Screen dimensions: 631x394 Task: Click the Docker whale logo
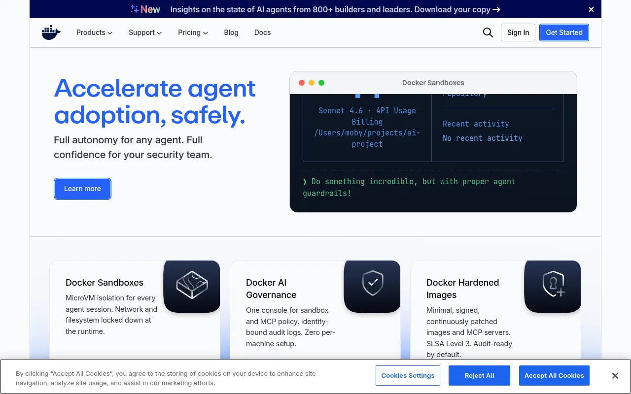point(51,33)
